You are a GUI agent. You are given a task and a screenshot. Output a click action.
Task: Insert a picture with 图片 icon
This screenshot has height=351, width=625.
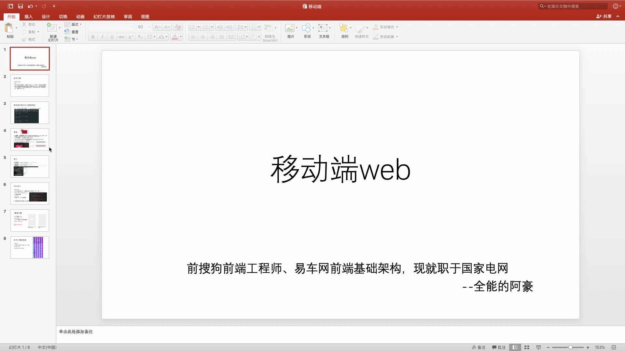click(289, 28)
